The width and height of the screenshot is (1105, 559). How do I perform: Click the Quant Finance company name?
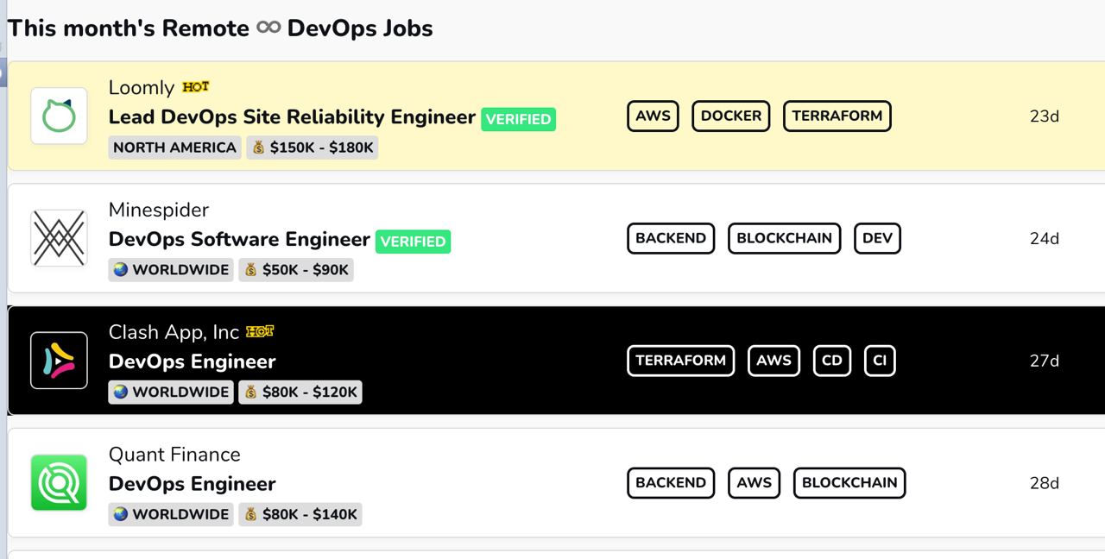174,455
